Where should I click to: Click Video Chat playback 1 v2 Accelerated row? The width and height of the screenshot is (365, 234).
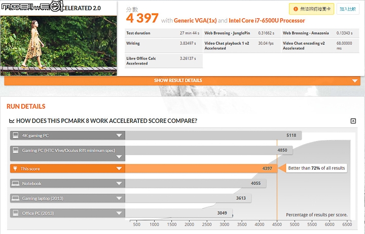pos(242,46)
